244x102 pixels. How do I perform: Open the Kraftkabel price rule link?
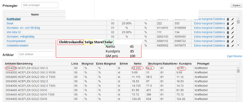(x=14, y=19)
